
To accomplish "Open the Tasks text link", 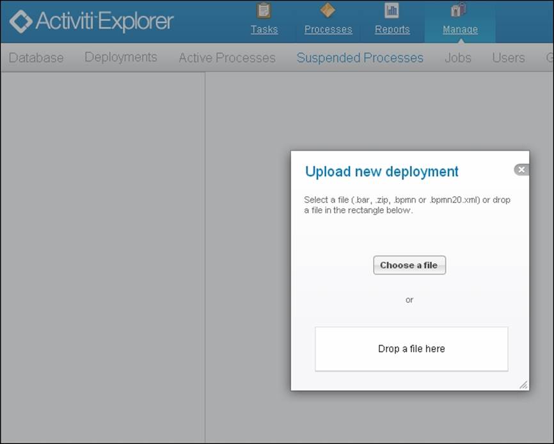I will click(x=264, y=29).
